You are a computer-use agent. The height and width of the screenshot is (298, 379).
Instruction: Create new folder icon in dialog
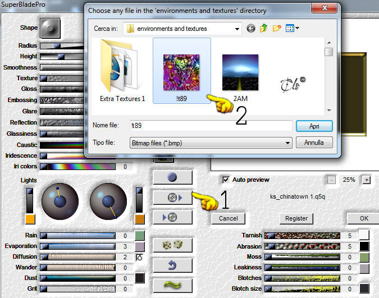(x=277, y=28)
